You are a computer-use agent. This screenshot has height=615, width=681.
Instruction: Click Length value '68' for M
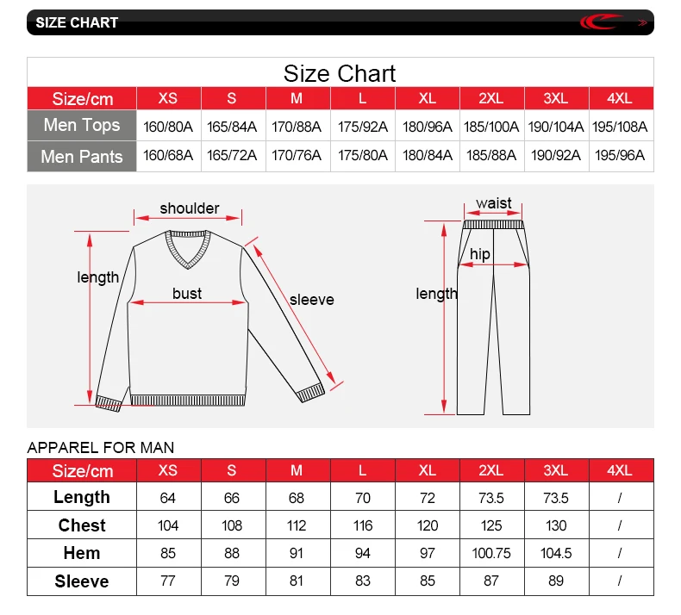[x=297, y=498]
